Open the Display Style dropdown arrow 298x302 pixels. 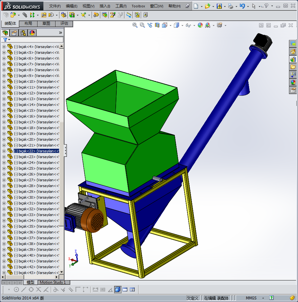[182, 25]
